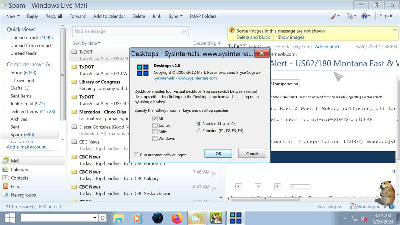400x225 pixels.
Task: Click the muted volume tray icon
Action: click(x=364, y=218)
